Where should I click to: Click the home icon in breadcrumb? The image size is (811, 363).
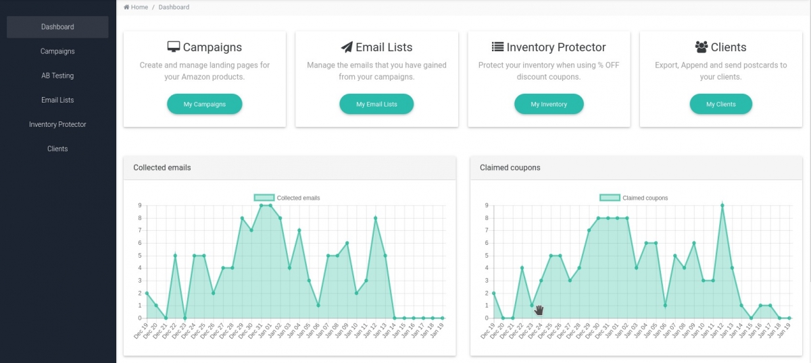point(126,7)
